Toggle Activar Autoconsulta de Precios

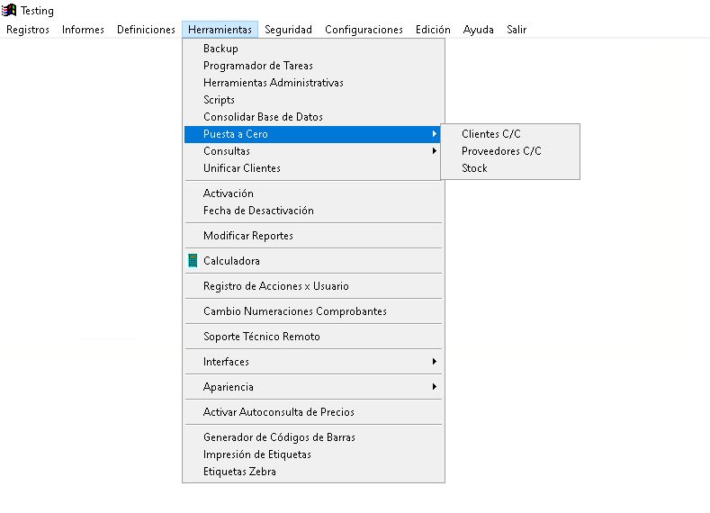coord(279,412)
